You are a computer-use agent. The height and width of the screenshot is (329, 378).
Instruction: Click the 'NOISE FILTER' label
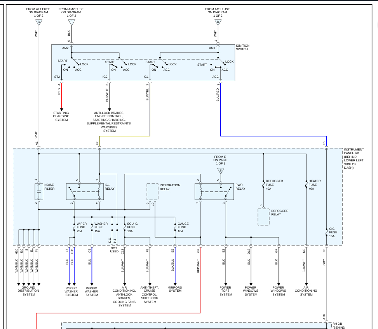pos(49,187)
